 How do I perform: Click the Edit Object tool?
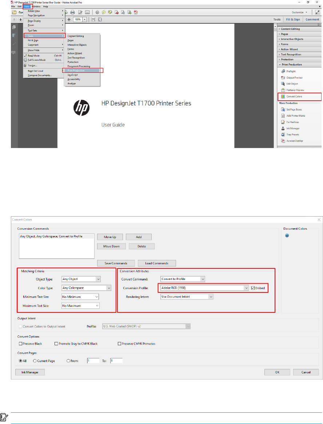(290, 84)
